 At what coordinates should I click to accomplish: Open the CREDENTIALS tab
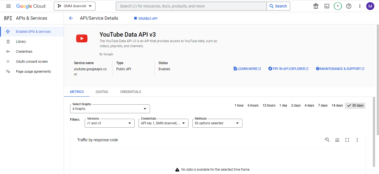click(x=130, y=92)
